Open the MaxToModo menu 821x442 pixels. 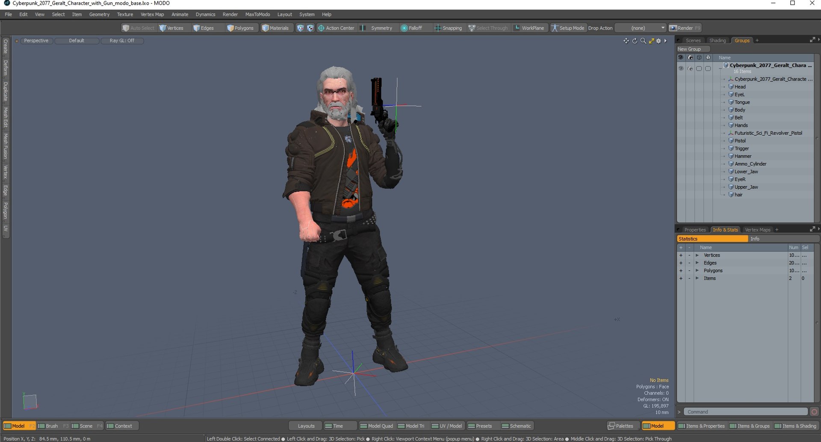click(x=257, y=15)
